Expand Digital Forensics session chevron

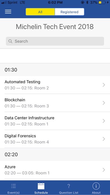click(x=104, y=139)
